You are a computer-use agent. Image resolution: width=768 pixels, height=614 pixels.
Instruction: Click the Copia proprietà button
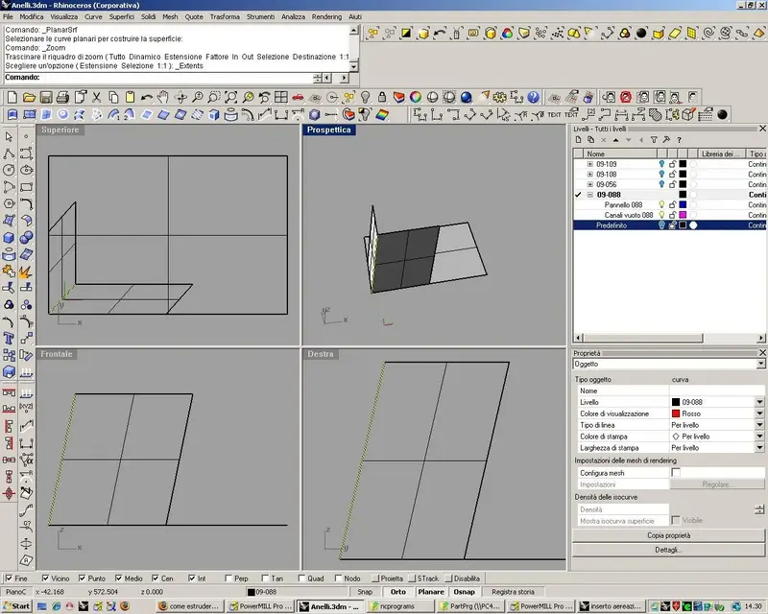click(x=668, y=535)
